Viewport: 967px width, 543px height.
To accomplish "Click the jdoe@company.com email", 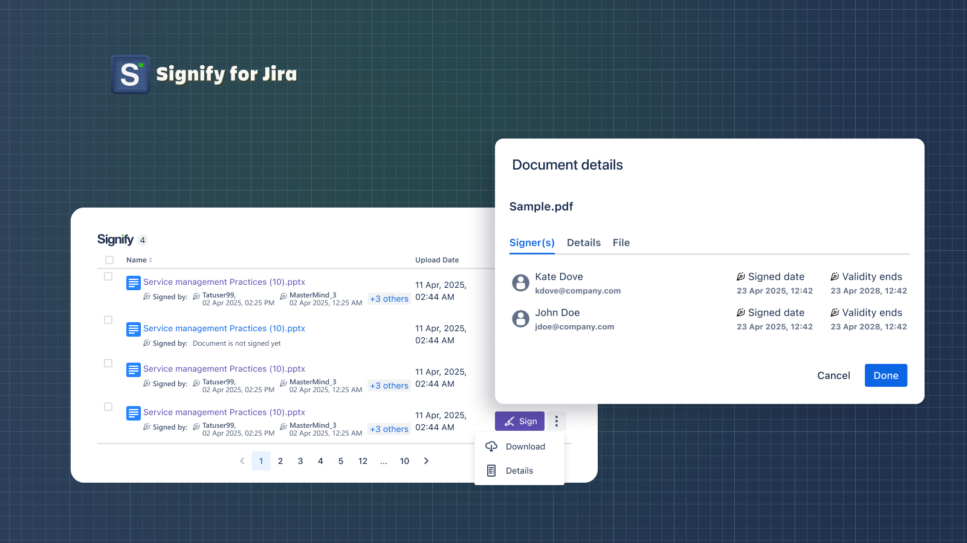I will [x=575, y=327].
